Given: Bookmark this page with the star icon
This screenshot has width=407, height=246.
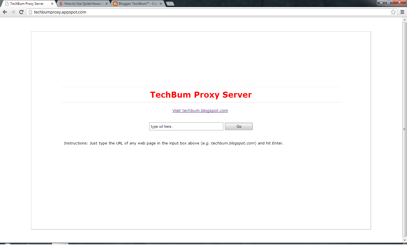Looking at the screenshot, I should (393, 12).
